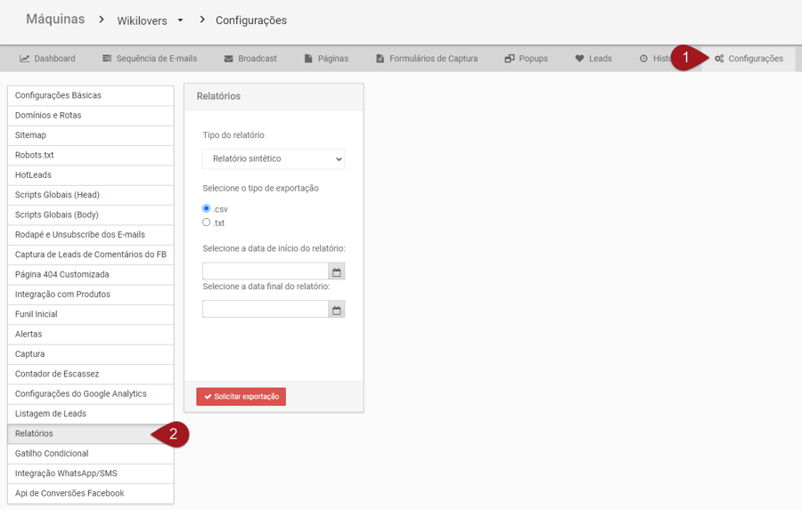Click the Leads heart icon
The height and width of the screenshot is (510, 802).
[x=579, y=59]
